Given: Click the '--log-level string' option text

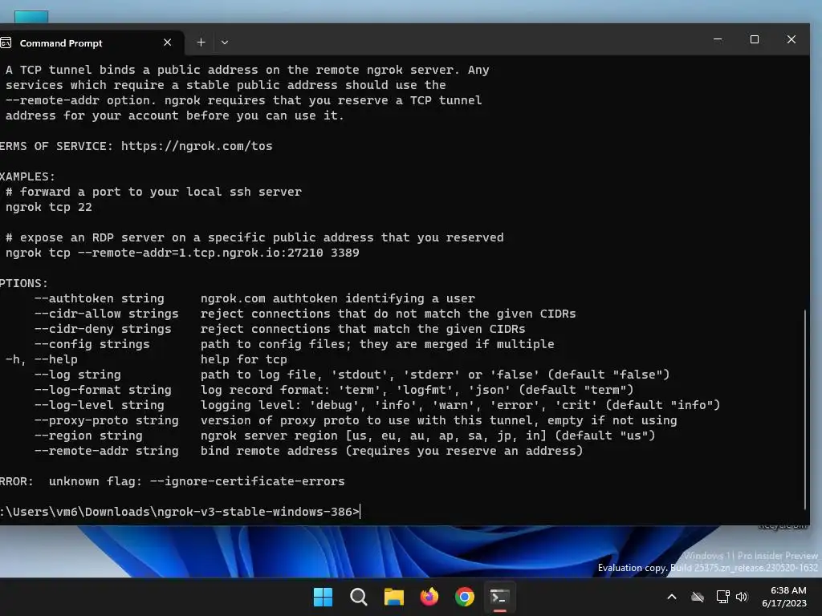Looking at the screenshot, I should click(99, 405).
